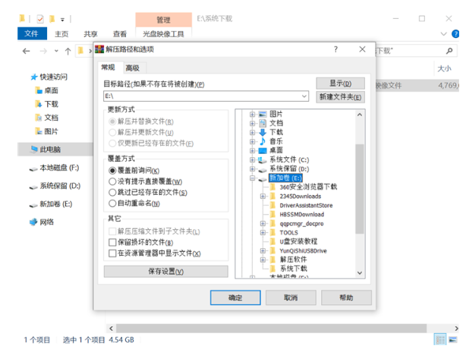Image resolution: width=466 pixels, height=349 pixels.
Task: Click the 图片 pictures icon in folder tree
Action: [x=263, y=114]
